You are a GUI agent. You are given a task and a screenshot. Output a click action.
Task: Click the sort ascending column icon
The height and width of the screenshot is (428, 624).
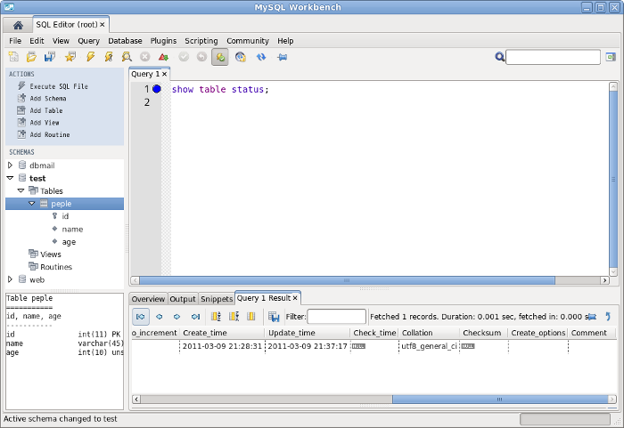[216, 317]
